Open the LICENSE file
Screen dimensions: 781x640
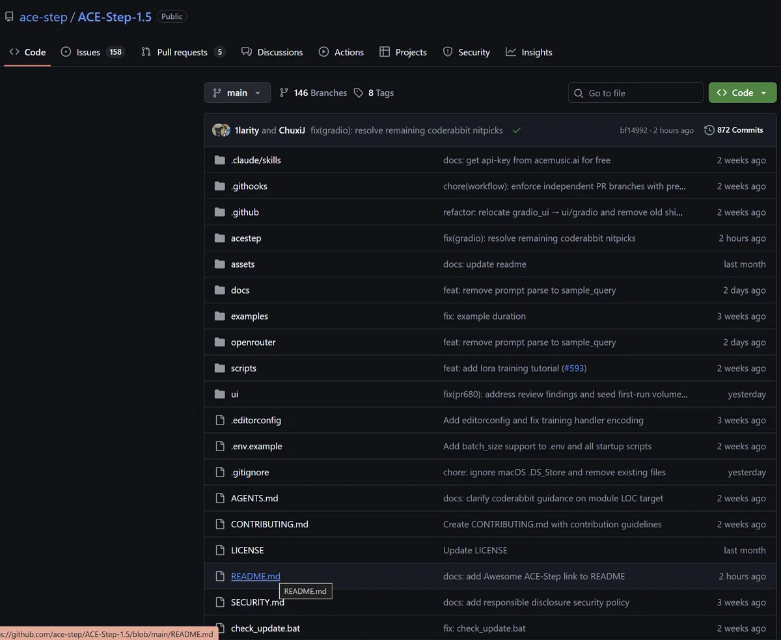[x=247, y=551]
